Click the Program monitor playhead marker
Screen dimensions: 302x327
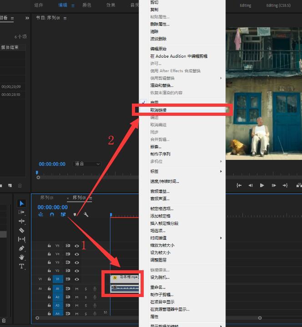[37, 173]
